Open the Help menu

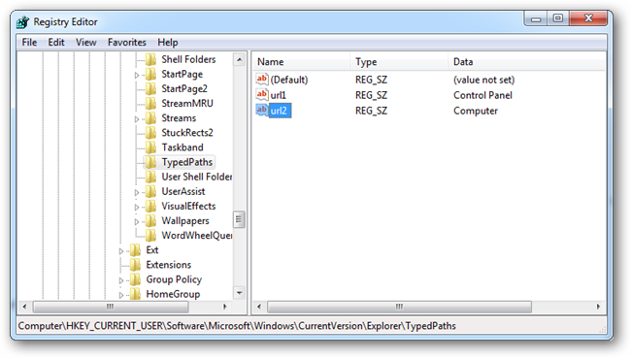(x=168, y=43)
